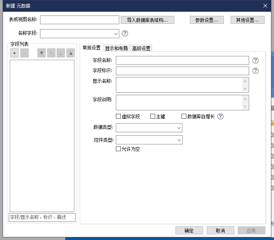Move the selected field up one

51,53
